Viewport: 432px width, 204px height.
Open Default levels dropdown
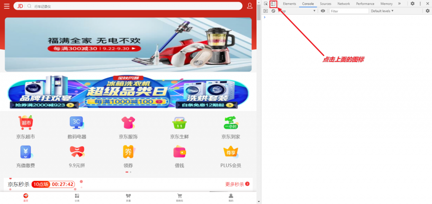382,11
